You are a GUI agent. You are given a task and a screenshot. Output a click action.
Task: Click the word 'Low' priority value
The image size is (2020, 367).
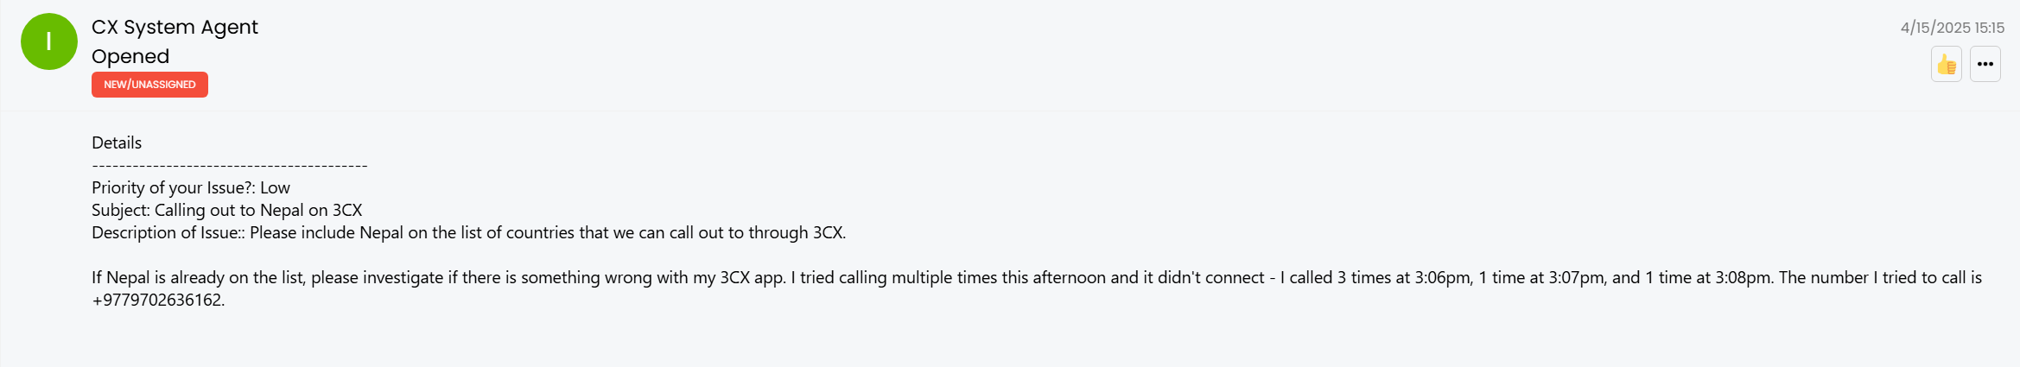(x=275, y=187)
